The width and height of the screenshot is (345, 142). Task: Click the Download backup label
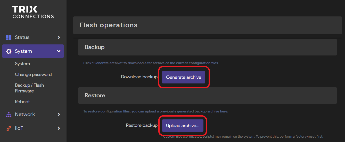pos(139,77)
